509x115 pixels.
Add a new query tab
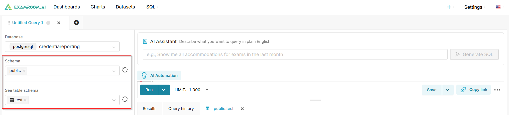[76, 23]
